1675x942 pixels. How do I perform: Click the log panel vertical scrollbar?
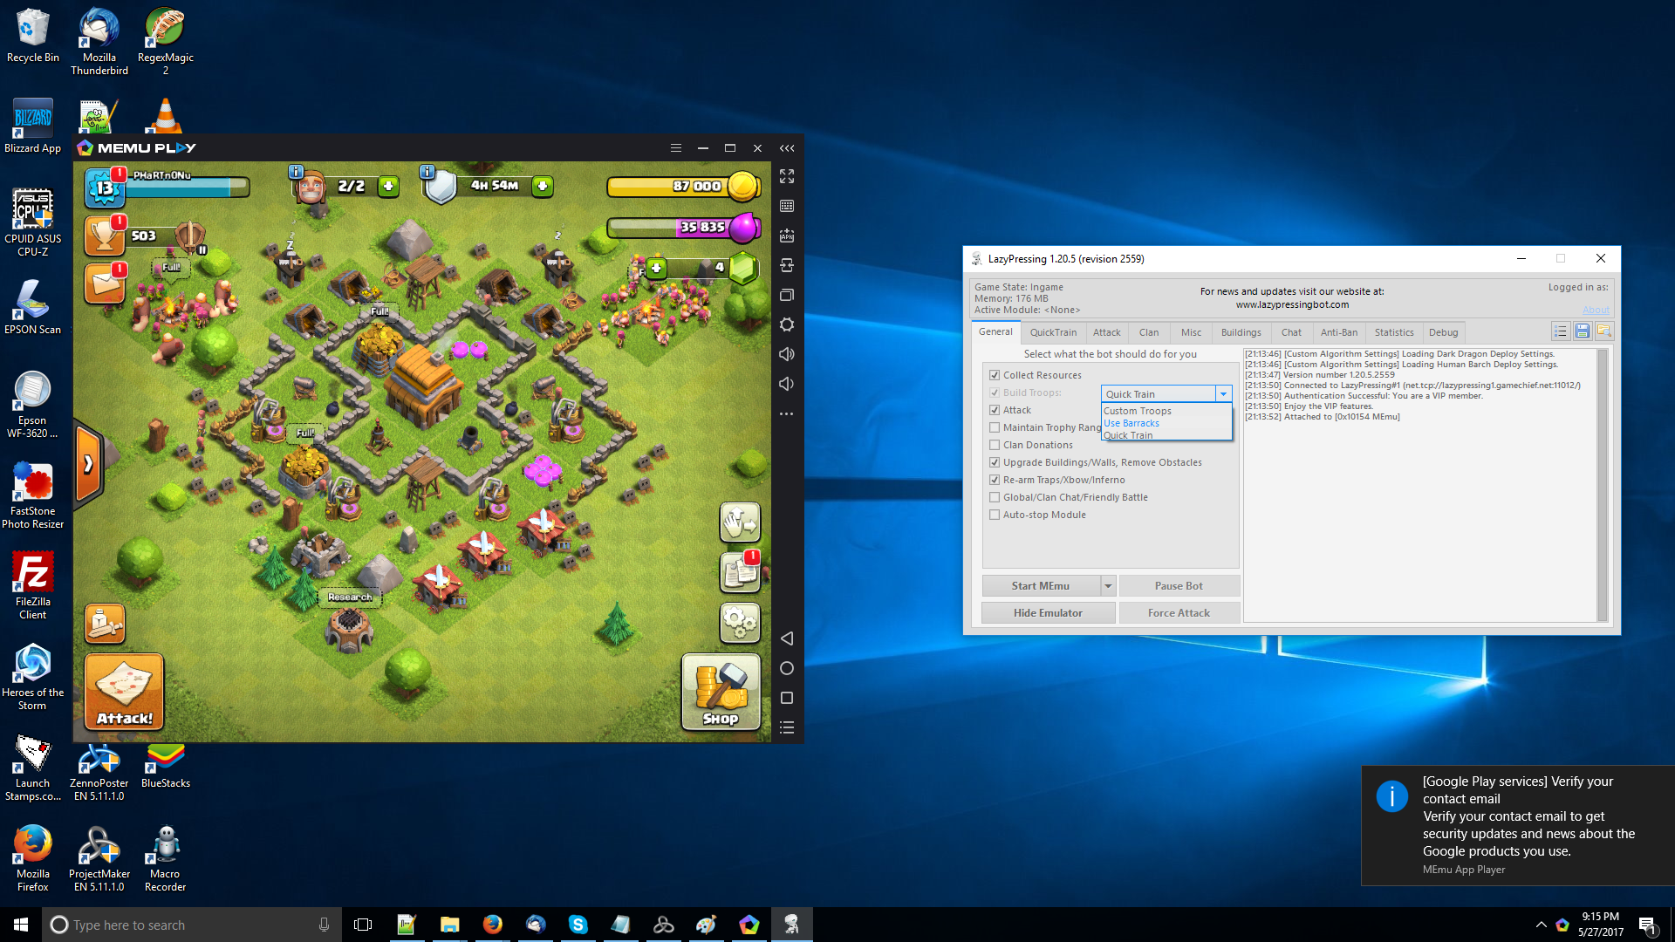(1602, 485)
